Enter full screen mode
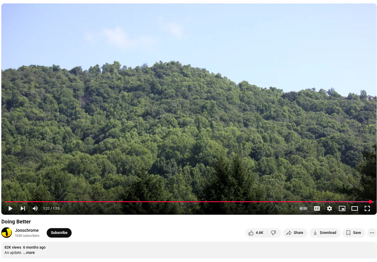Image resolution: width=377 pixels, height=262 pixels. tap(367, 208)
